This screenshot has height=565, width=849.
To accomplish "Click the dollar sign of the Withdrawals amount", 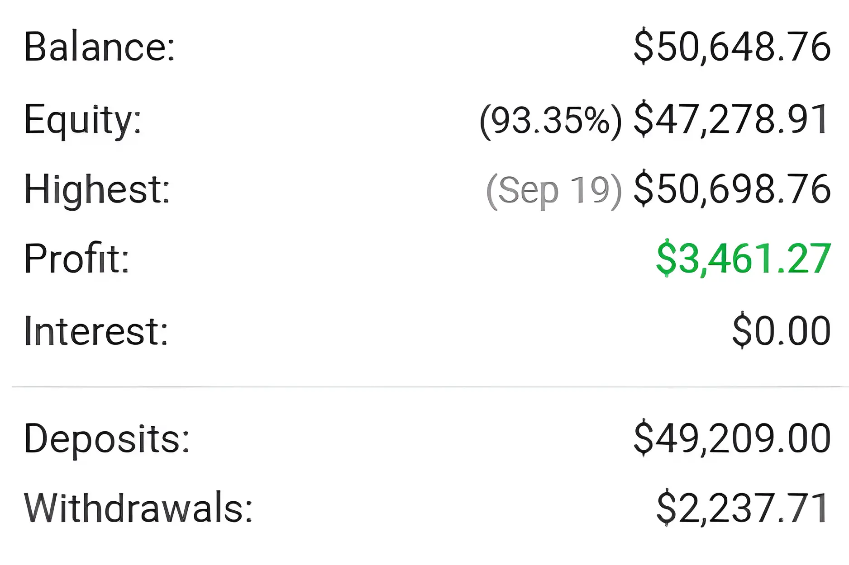I will click(x=666, y=509).
